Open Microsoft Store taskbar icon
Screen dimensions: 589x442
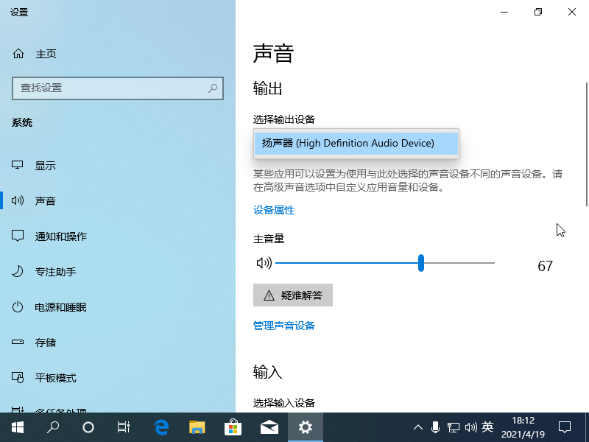[x=233, y=427]
